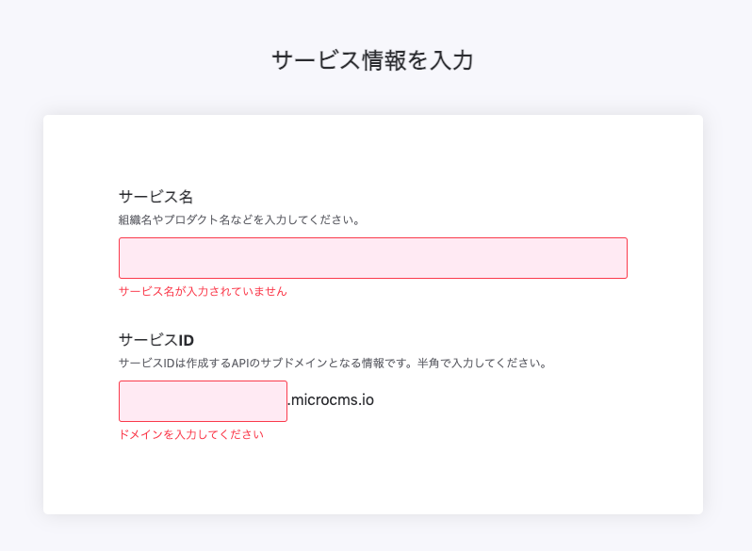Click the .microcms.io domain suffix text
The image size is (752, 551).
331,400
